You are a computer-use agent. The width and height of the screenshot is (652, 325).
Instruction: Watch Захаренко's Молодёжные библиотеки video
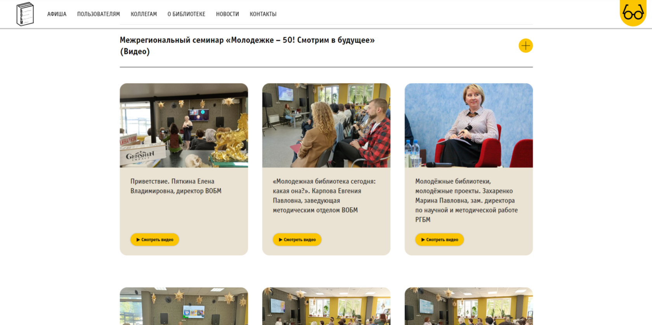point(440,240)
